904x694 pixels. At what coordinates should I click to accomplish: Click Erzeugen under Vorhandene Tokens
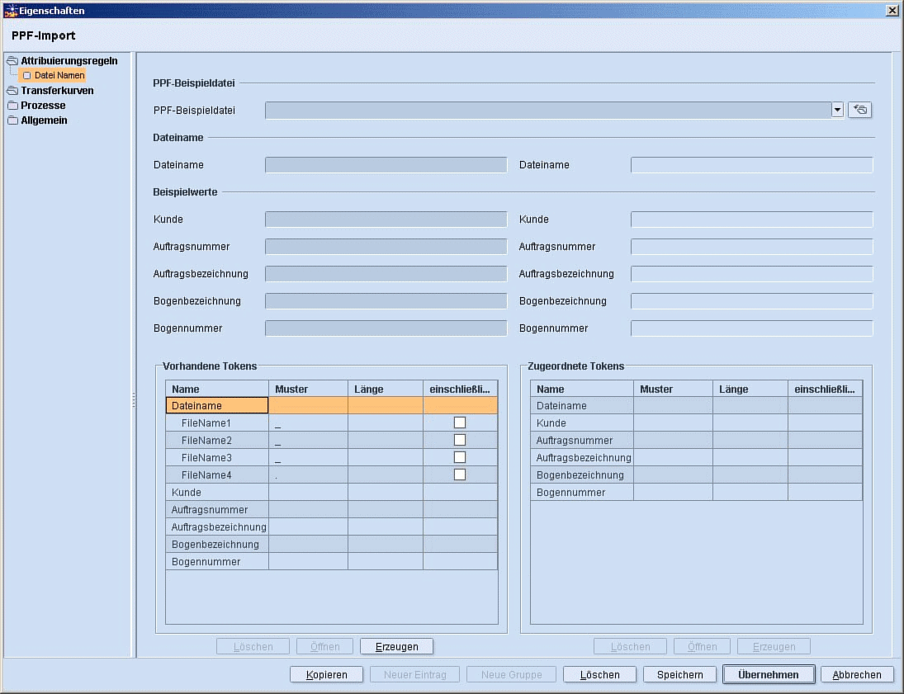pyautogui.click(x=396, y=646)
